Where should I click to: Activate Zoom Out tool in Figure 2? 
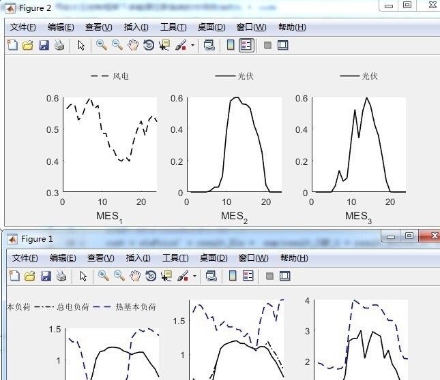[117, 45]
